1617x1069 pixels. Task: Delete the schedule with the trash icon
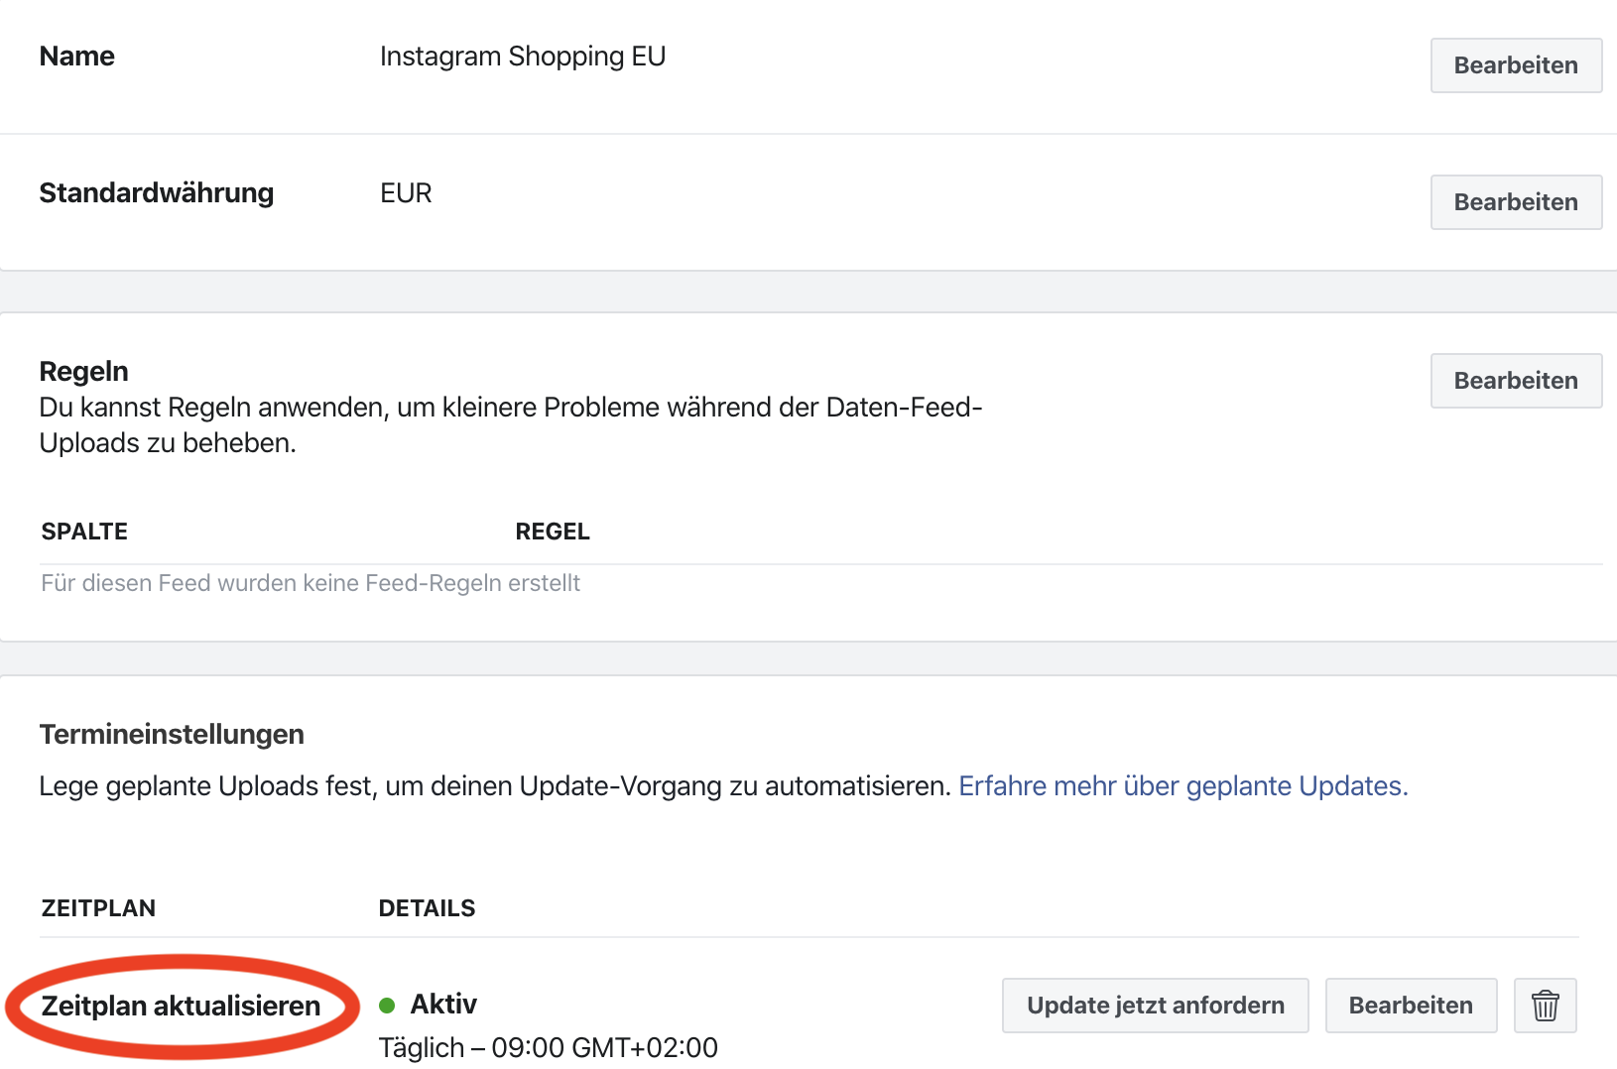(x=1545, y=1006)
